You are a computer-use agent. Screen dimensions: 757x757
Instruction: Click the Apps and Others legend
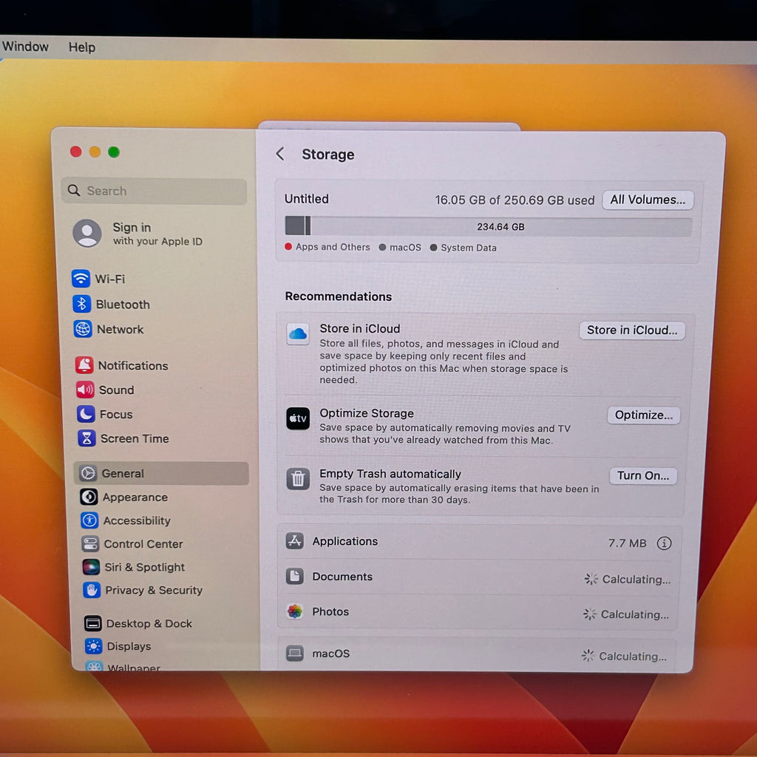pyautogui.click(x=327, y=247)
